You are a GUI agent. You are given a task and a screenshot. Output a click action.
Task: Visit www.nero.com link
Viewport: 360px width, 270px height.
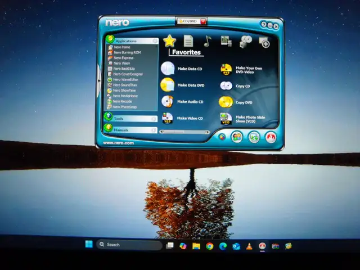coord(118,143)
